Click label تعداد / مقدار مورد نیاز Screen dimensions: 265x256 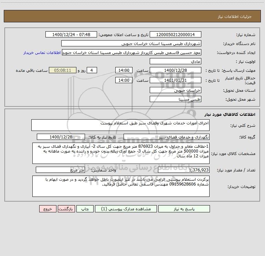pyautogui.click(x=236, y=170)
